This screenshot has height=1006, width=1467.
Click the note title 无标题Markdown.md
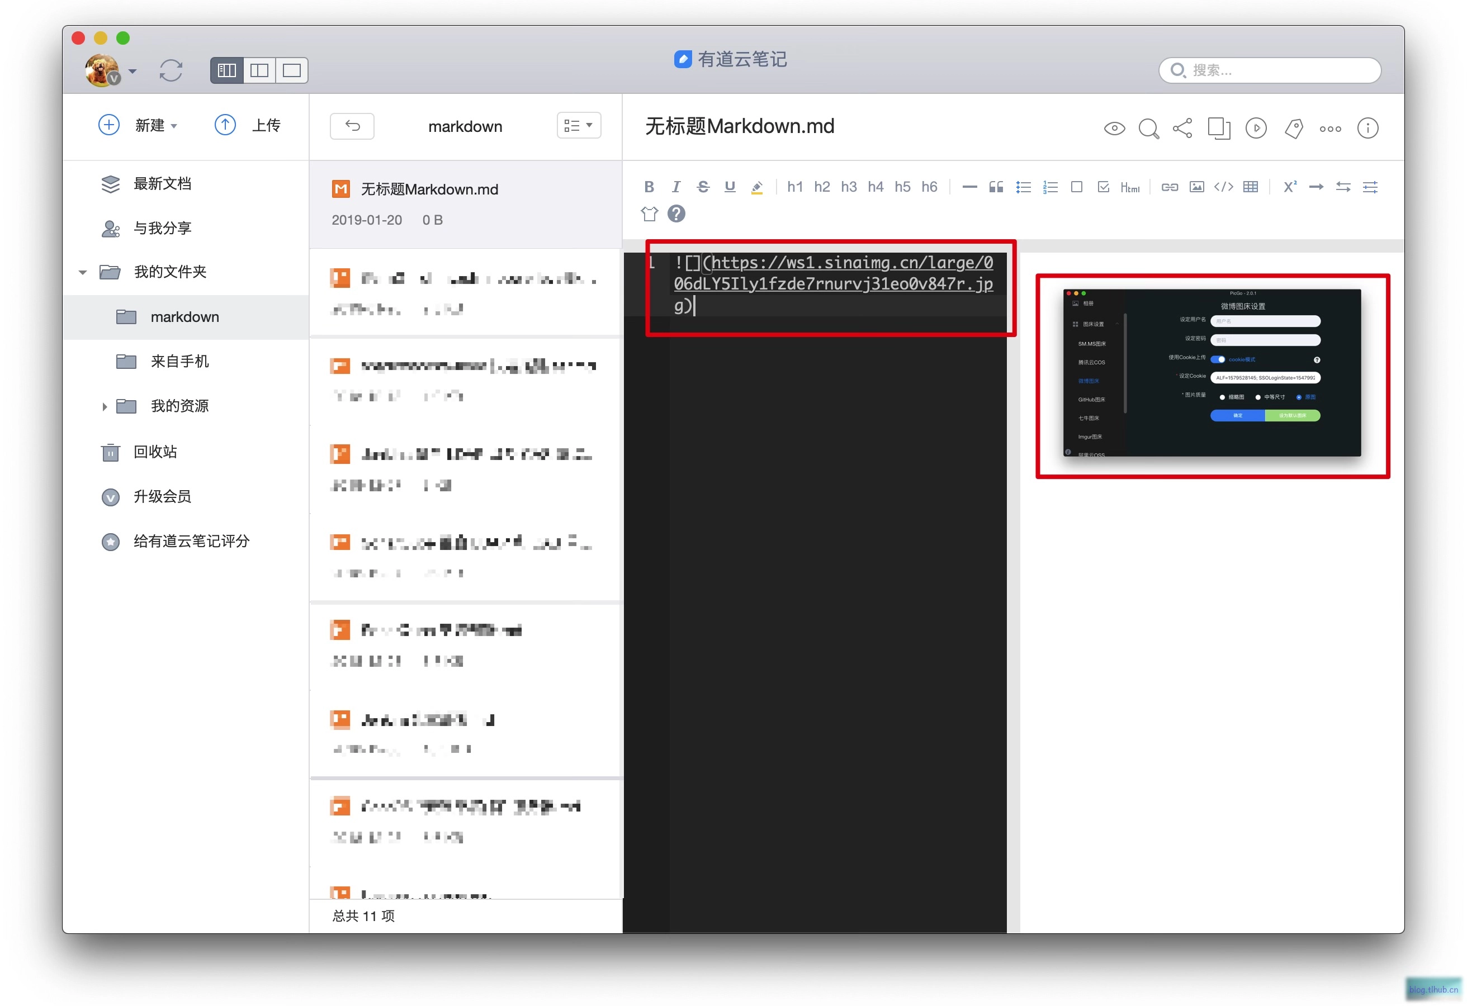[739, 126]
